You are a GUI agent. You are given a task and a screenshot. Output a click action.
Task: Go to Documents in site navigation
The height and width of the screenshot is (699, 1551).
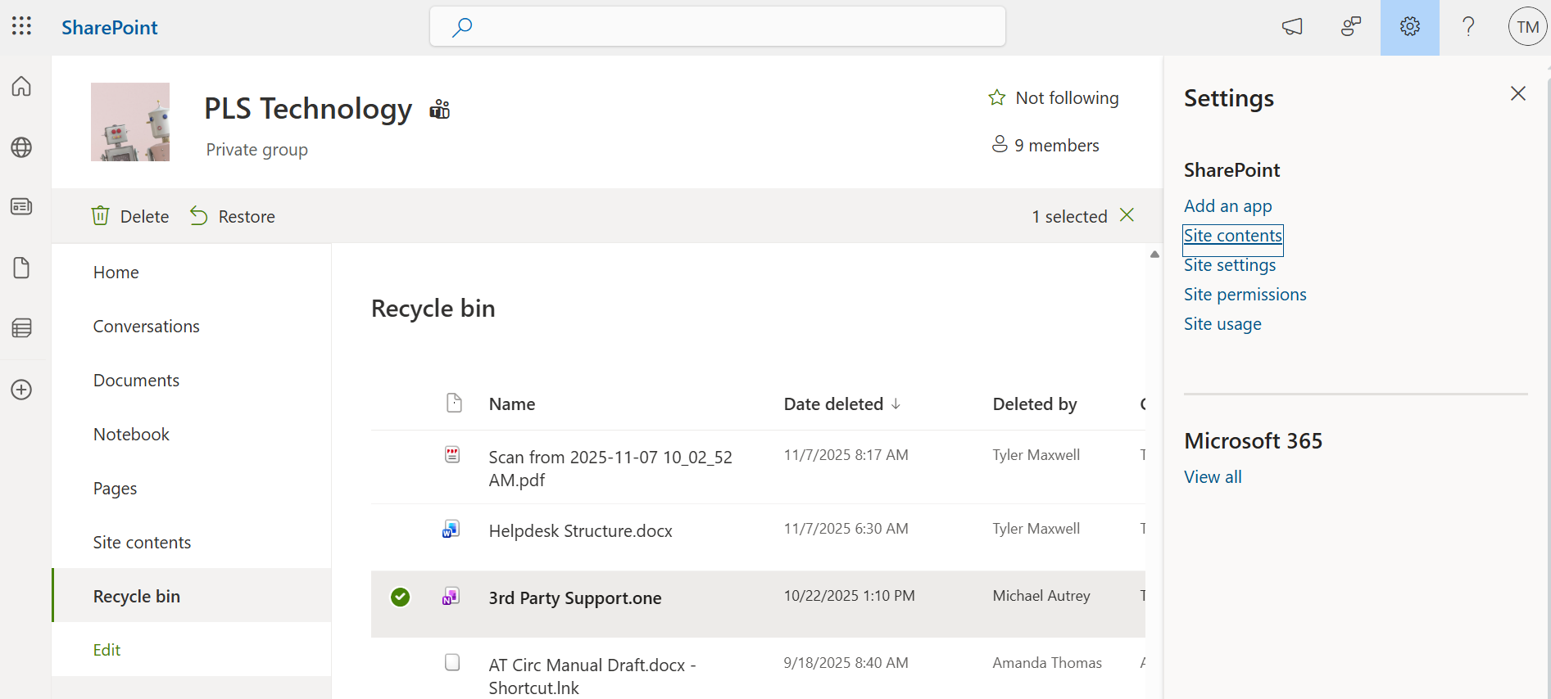[136, 381]
